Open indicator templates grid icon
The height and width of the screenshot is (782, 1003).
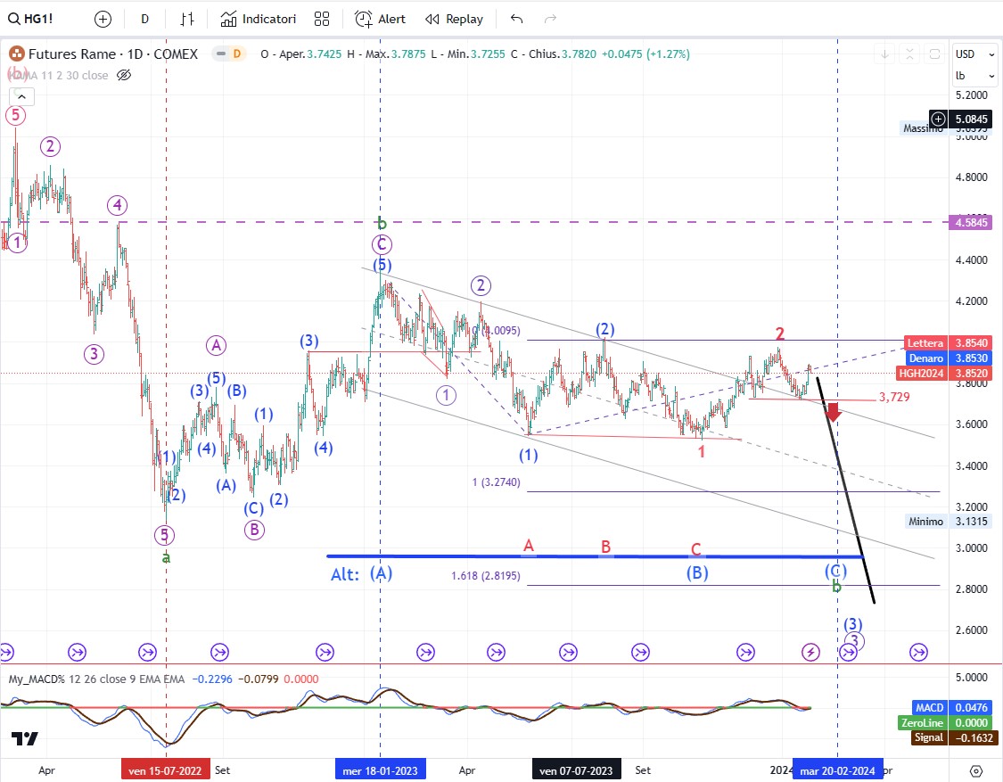[x=322, y=20]
